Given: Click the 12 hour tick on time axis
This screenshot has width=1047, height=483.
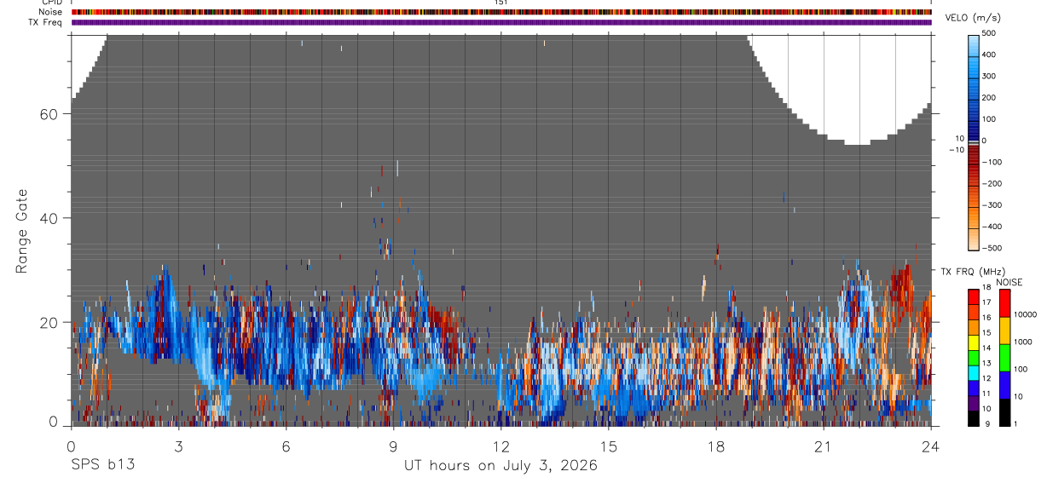Looking at the screenshot, I should (x=501, y=446).
